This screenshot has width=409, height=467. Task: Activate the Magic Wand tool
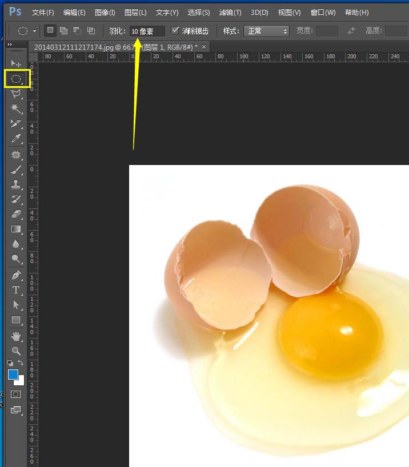pyautogui.click(x=16, y=108)
